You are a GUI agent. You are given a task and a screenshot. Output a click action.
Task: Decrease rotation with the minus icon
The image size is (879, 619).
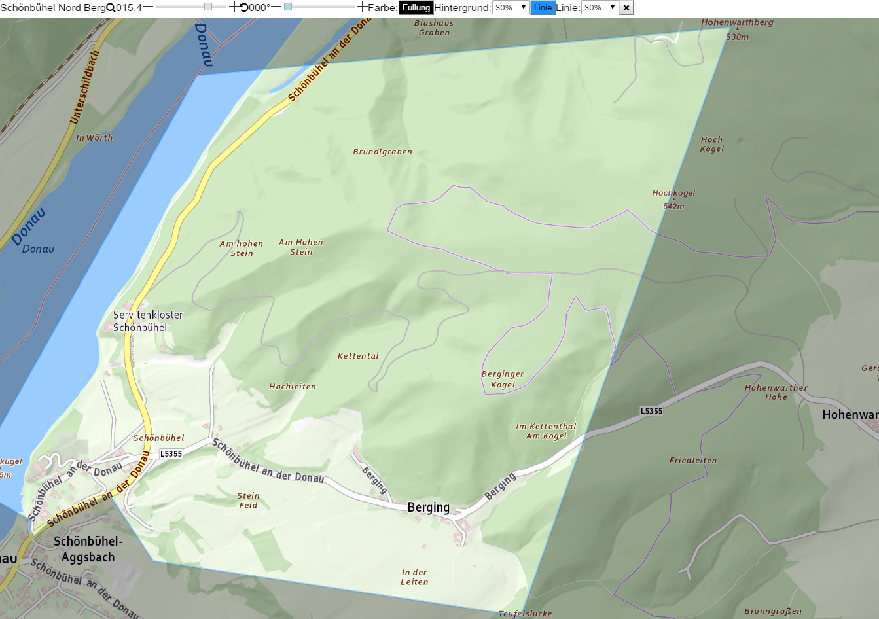[x=276, y=7]
